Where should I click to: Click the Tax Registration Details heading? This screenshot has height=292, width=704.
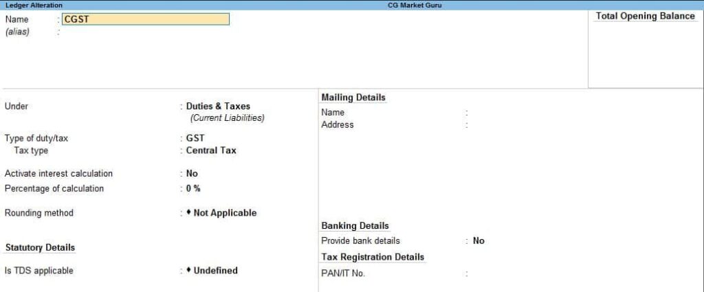tap(373, 257)
